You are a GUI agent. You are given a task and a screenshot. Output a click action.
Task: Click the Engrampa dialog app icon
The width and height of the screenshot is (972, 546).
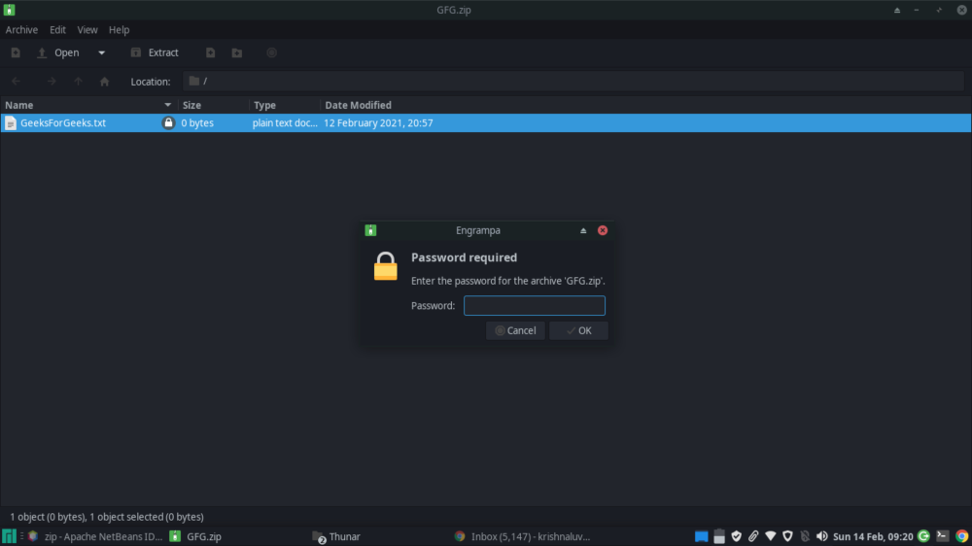(x=370, y=230)
